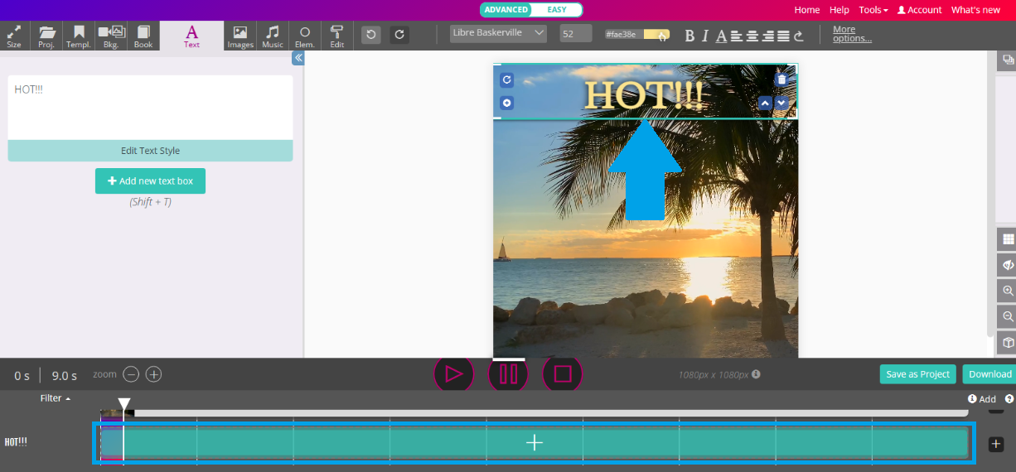Open the Music panel
The height and width of the screenshot is (472, 1016).
[x=273, y=36]
